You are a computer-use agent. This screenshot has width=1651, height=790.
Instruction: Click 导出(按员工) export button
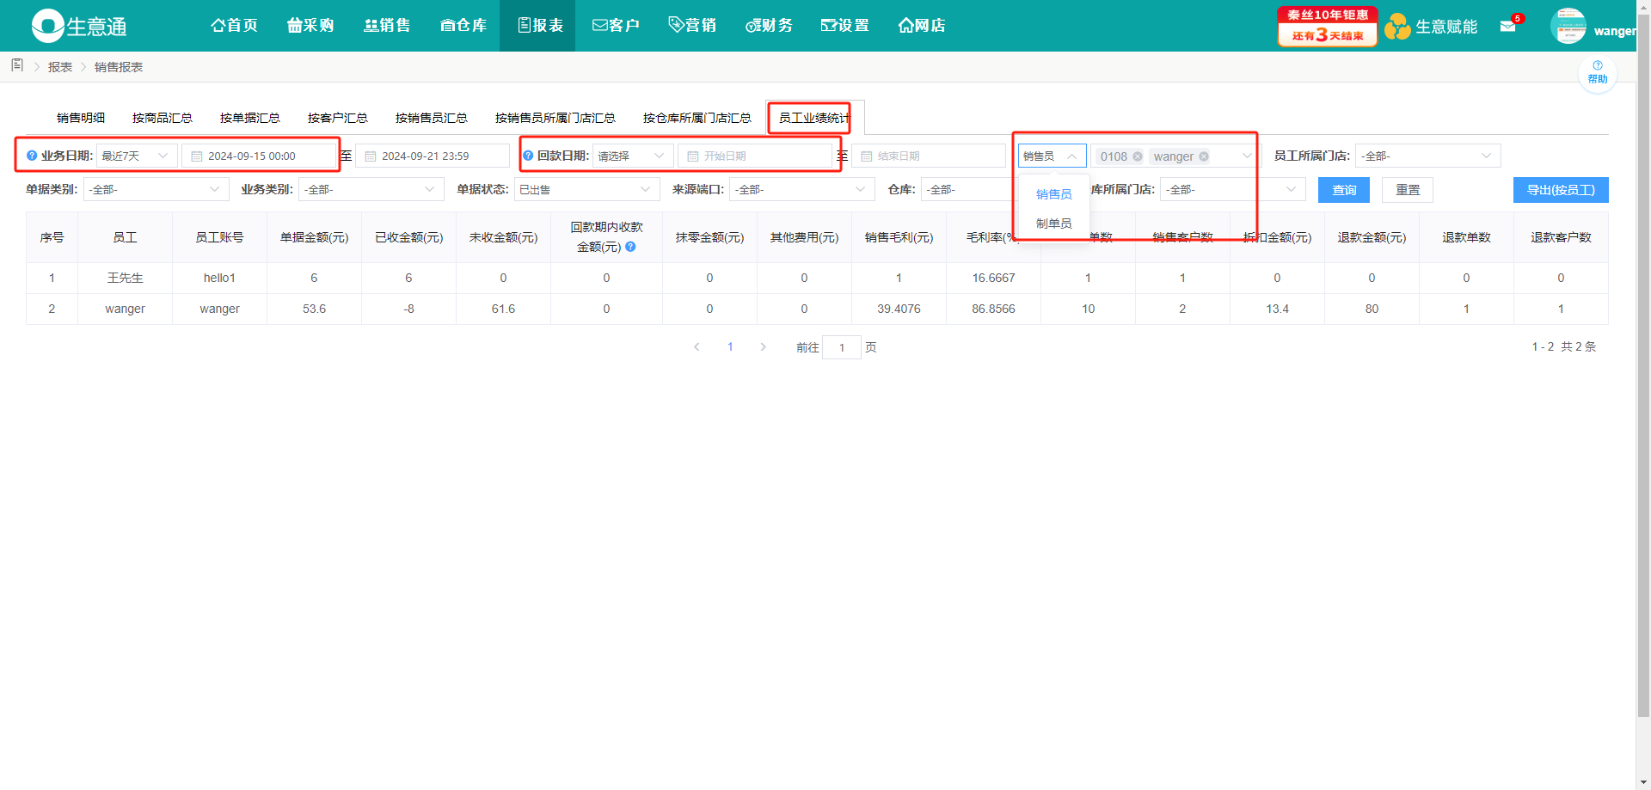coord(1561,190)
